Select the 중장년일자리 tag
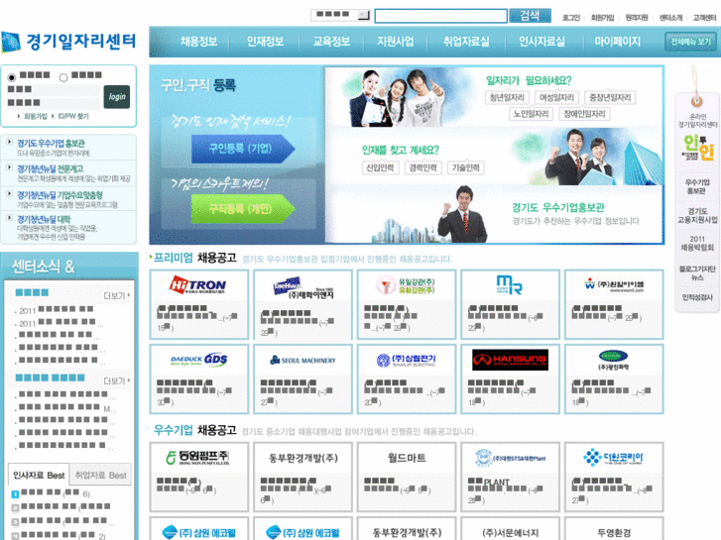Screen dimensions: 721x540 [x=610, y=97]
